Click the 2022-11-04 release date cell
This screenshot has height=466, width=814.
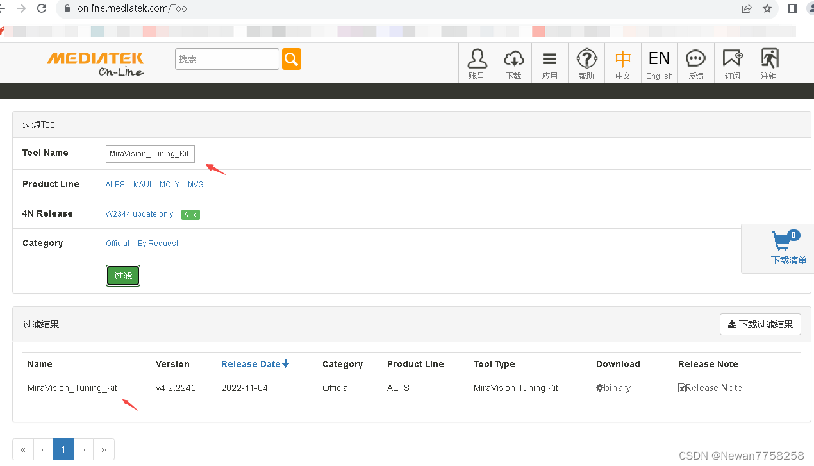point(244,388)
